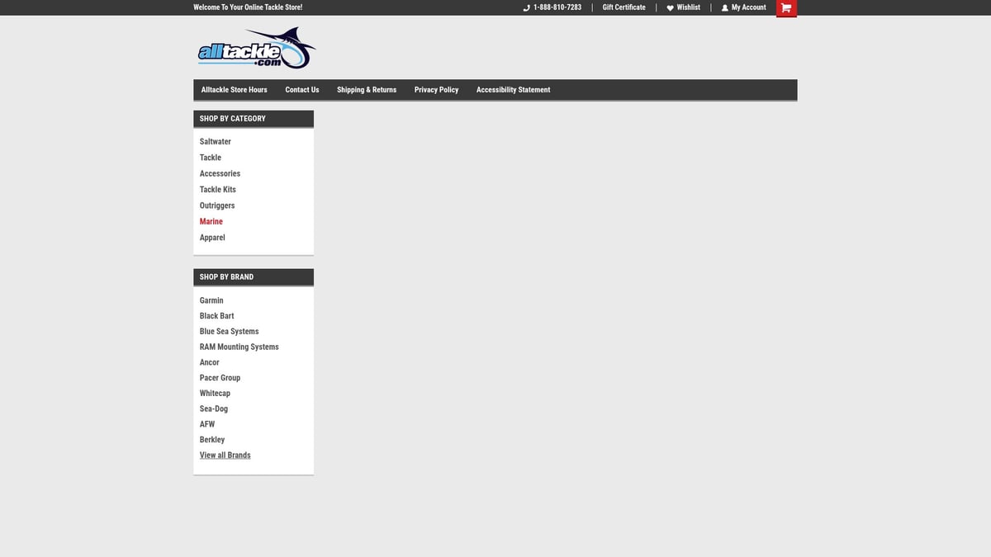Click the My Account person icon

(725, 8)
